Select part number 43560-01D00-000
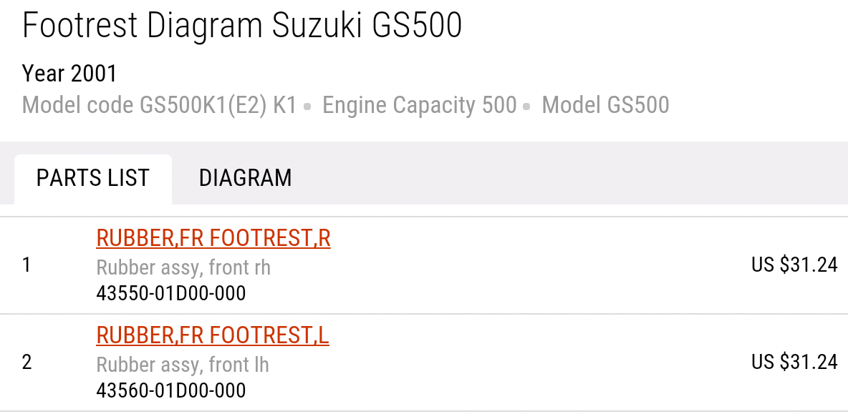848x414 pixels. [170, 391]
